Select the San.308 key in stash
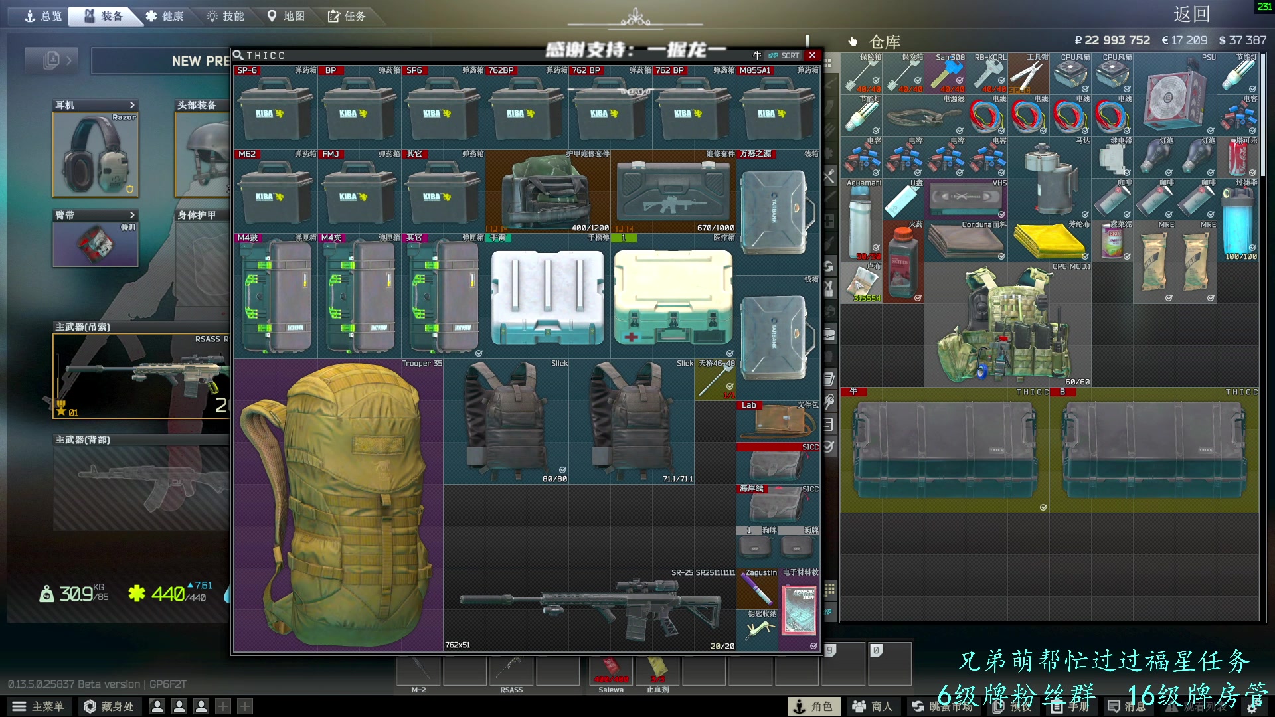The height and width of the screenshot is (717, 1275). 946,73
